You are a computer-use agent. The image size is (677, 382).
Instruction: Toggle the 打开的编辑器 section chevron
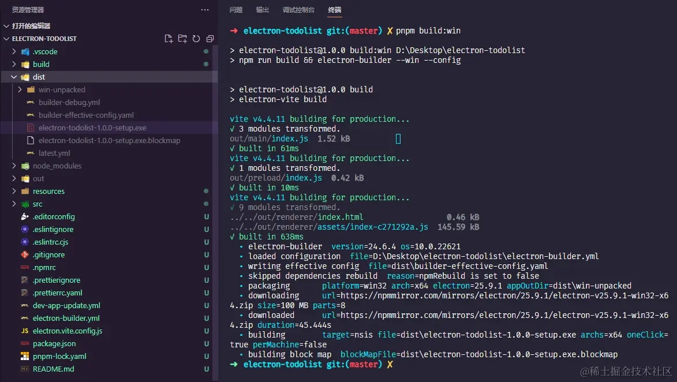click(6, 26)
